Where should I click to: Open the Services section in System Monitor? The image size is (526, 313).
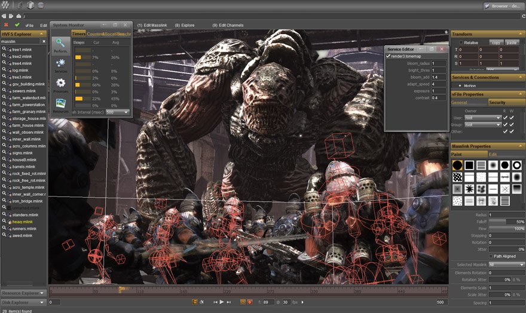click(61, 66)
